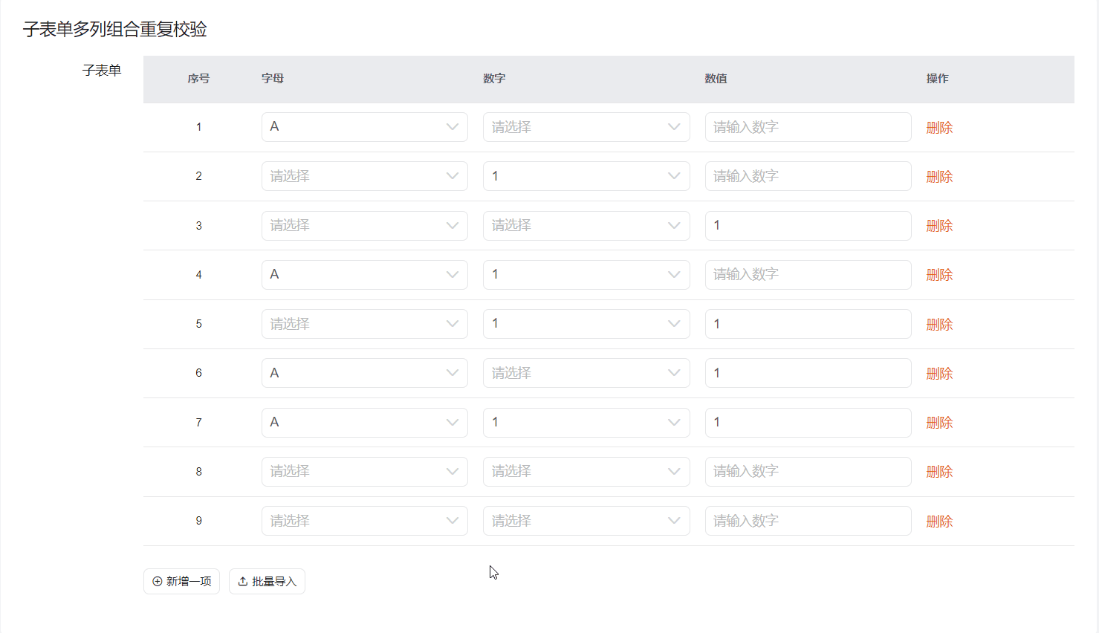The width and height of the screenshot is (1099, 633).
Task: Open the 数字 dropdown in row 1
Action: pyautogui.click(x=586, y=127)
